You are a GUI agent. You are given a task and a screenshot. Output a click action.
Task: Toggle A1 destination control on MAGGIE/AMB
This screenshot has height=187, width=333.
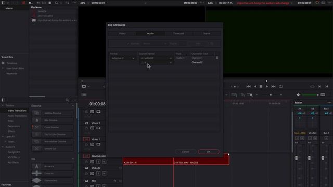click(86, 156)
